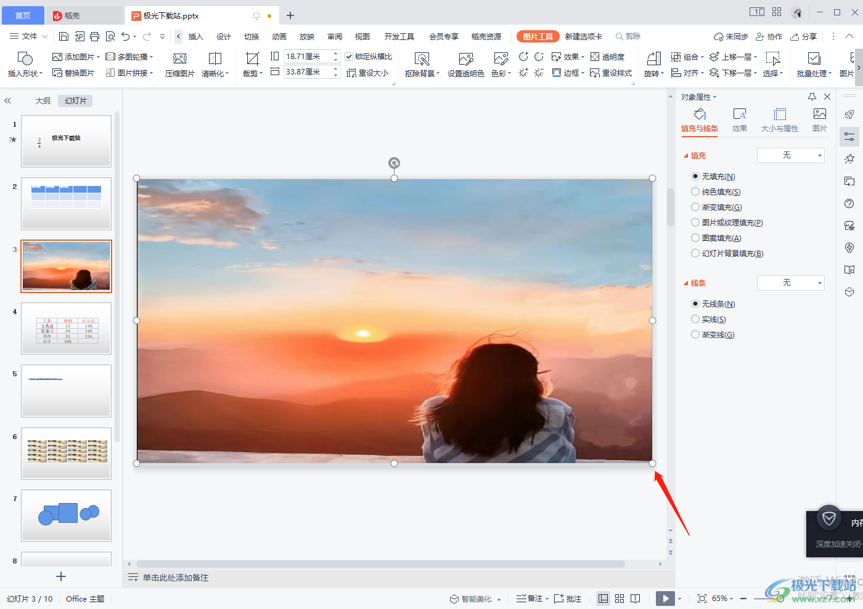The image size is (863, 609).
Task: Select No Line (无线条) radio button
Action: [x=695, y=304]
